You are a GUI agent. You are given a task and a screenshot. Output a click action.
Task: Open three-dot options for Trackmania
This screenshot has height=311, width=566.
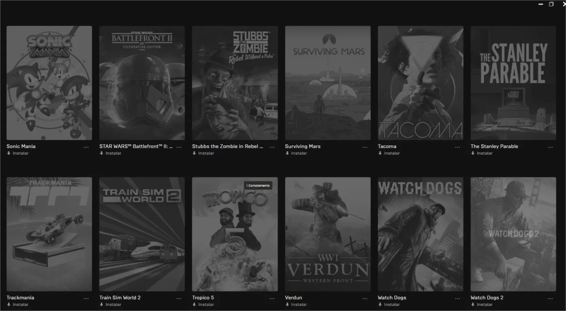click(x=86, y=298)
